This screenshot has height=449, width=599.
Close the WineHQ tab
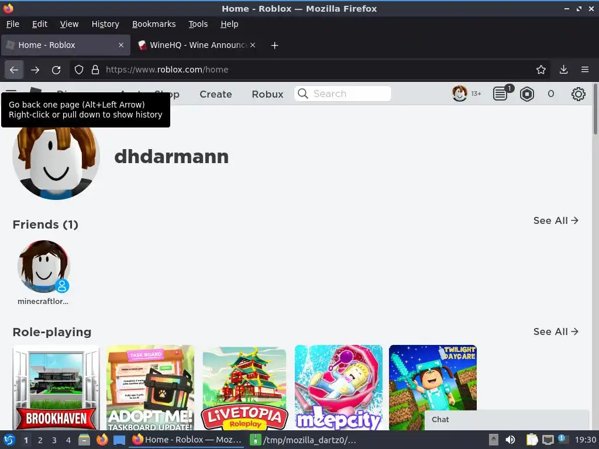[x=253, y=45]
